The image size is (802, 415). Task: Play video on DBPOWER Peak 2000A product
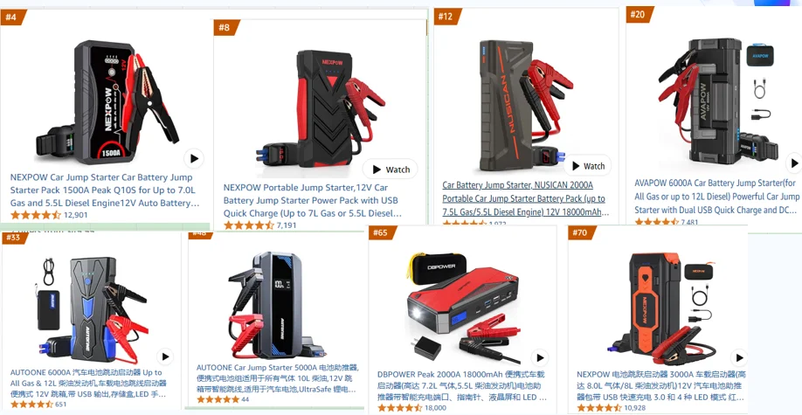pos(539,357)
